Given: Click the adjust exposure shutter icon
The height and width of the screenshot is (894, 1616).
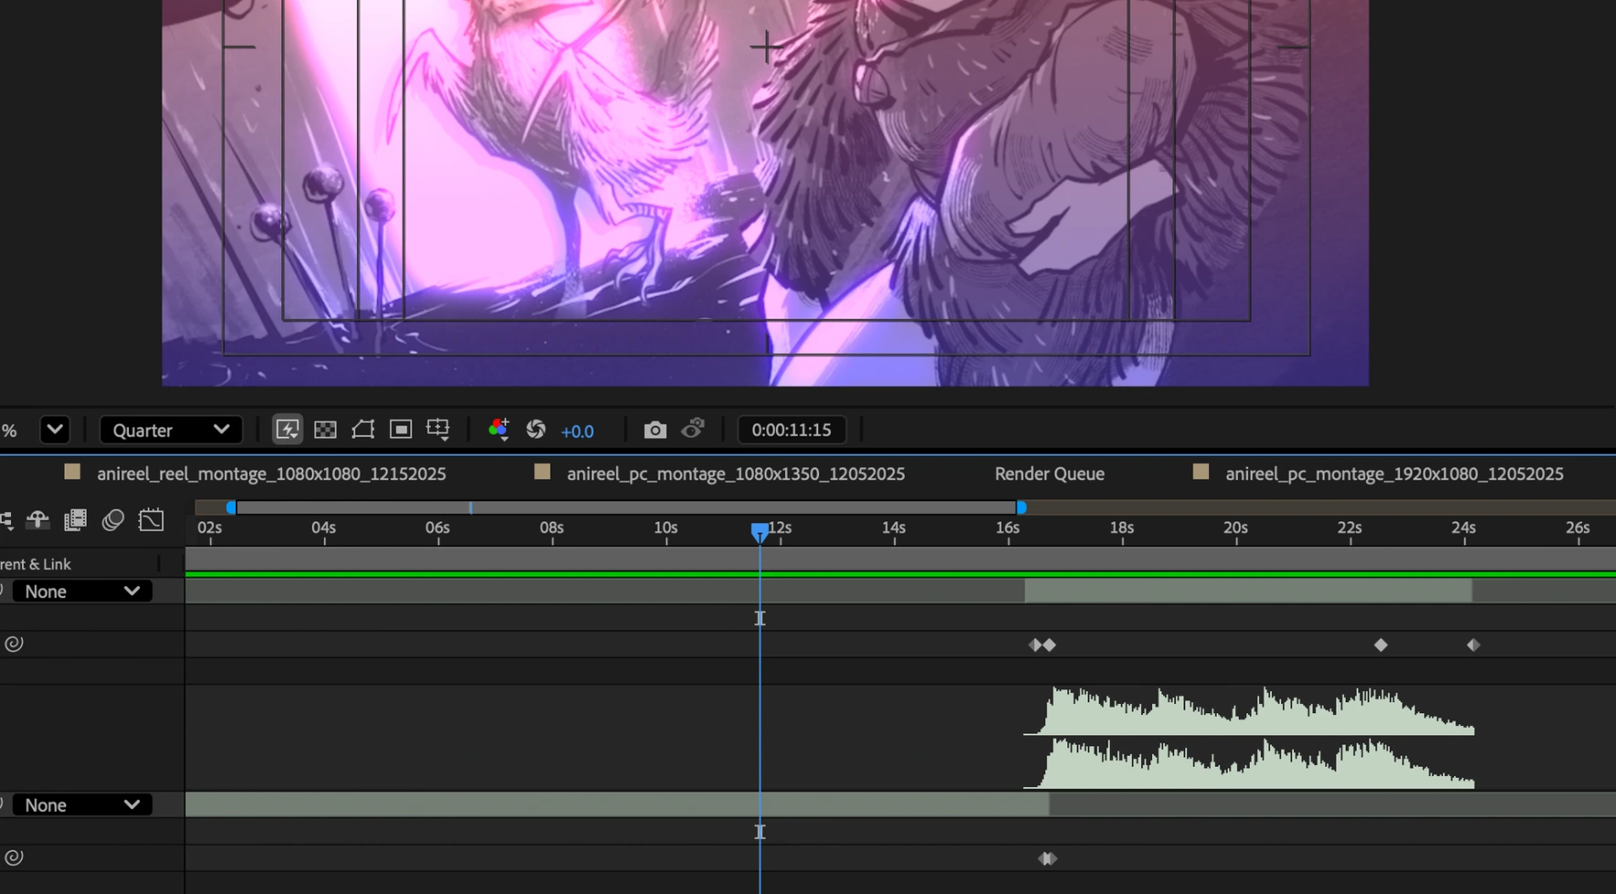Looking at the screenshot, I should 535,429.
